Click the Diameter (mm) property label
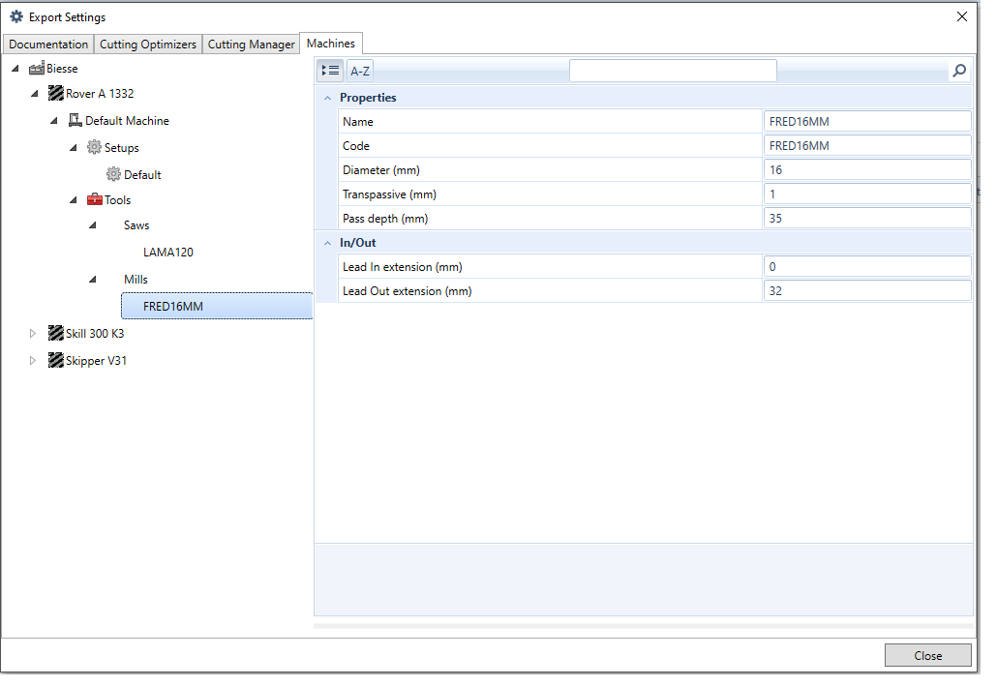The height and width of the screenshot is (687, 997). point(380,169)
